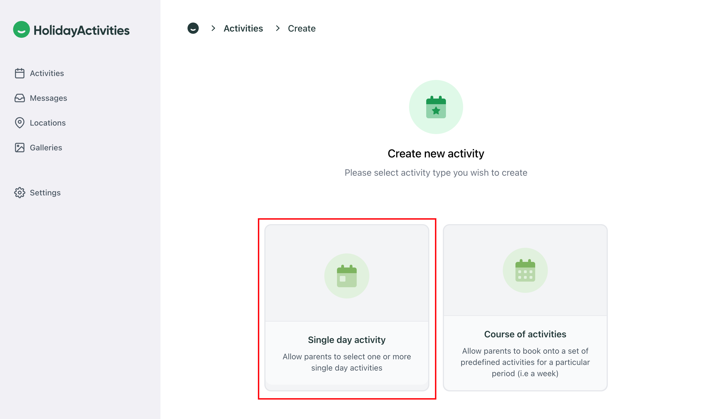The height and width of the screenshot is (419, 710).
Task: Click the Messages inbox icon in sidebar
Action: tap(19, 98)
